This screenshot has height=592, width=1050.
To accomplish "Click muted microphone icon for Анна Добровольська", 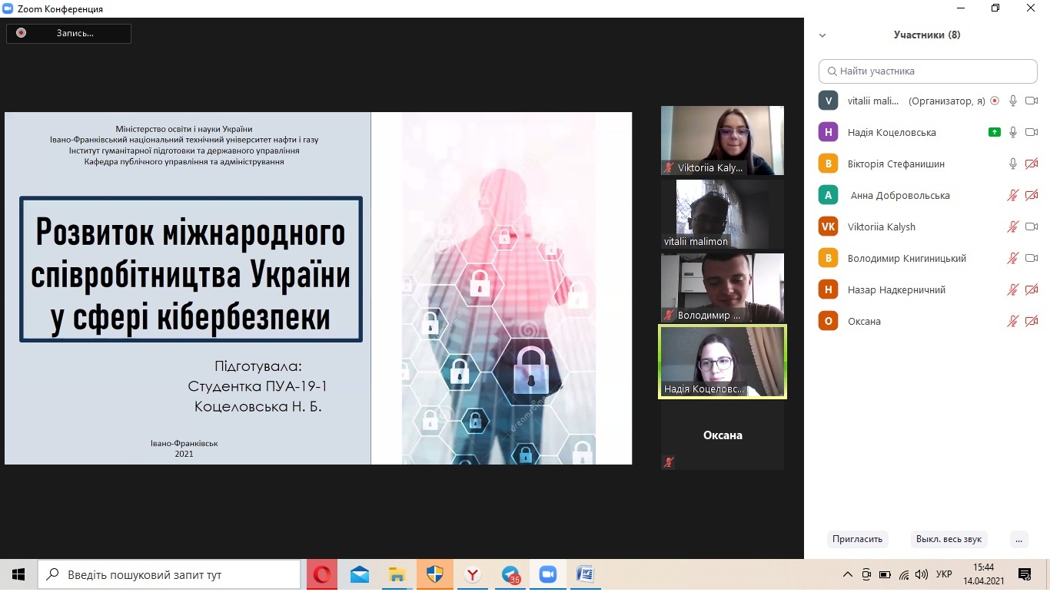I will point(1013,195).
